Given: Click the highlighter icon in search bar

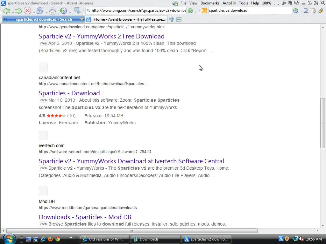Looking at the screenshot, I should pyautogui.click(x=321, y=10).
